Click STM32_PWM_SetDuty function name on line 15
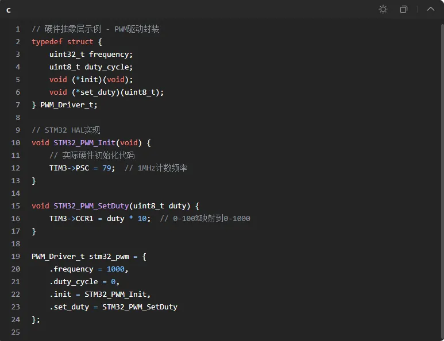 coord(91,206)
